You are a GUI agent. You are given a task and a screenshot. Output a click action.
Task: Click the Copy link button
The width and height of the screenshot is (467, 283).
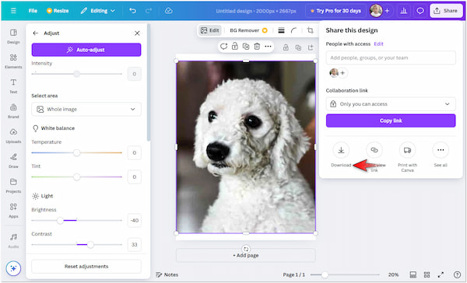pyautogui.click(x=391, y=121)
